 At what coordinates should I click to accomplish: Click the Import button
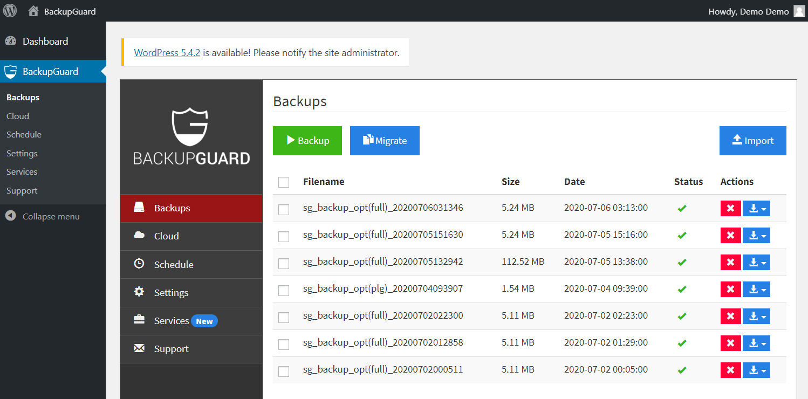tap(752, 141)
